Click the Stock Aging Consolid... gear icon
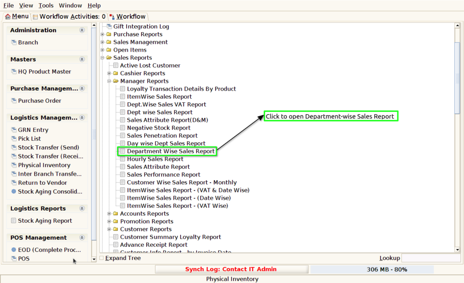464x283 pixels. pos(14,192)
